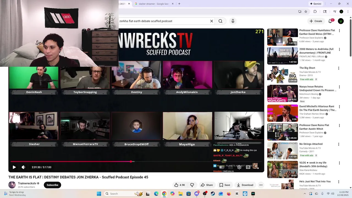The height and width of the screenshot is (198, 352).
Task: Bookmark this page with the star icon
Action: pyautogui.click(x=306, y=12)
